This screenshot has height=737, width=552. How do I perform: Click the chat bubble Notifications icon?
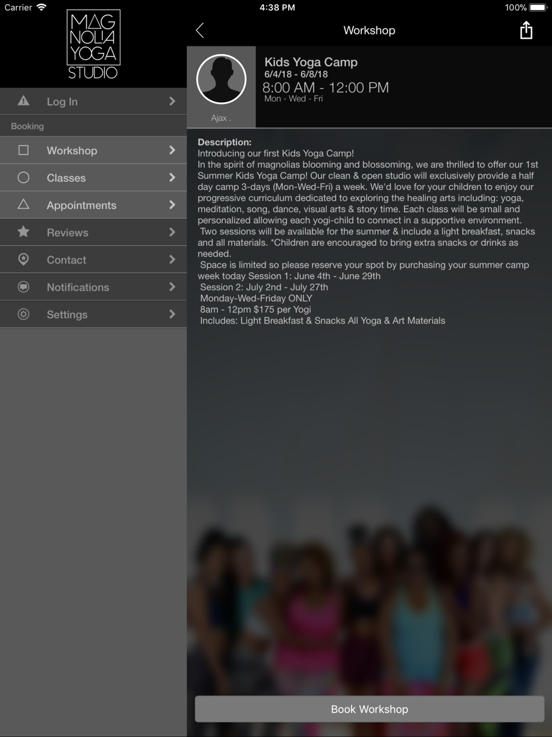(x=23, y=287)
